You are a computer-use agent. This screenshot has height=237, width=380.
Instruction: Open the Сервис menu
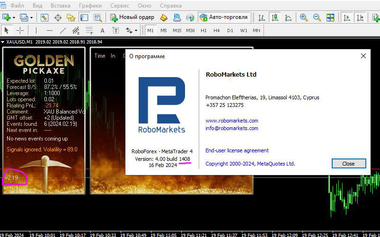[x=119, y=6]
